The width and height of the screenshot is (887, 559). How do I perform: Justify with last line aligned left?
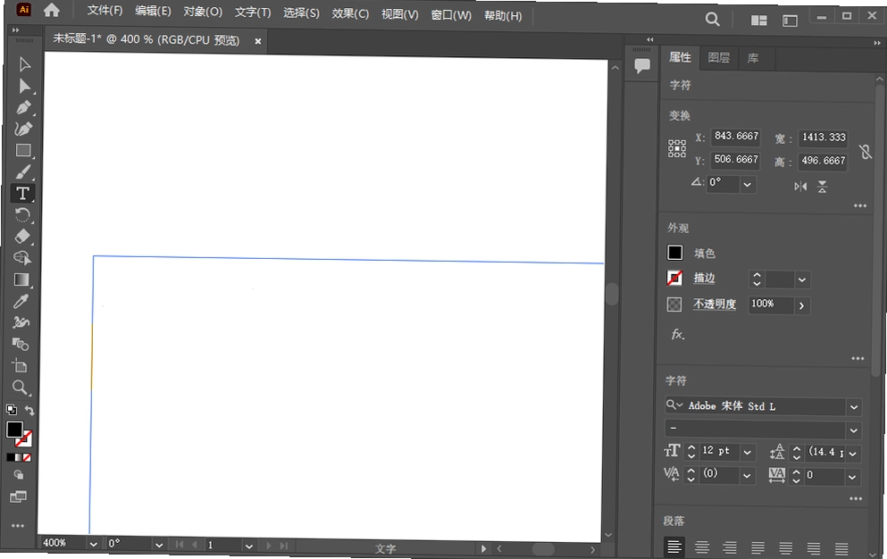[x=757, y=548]
